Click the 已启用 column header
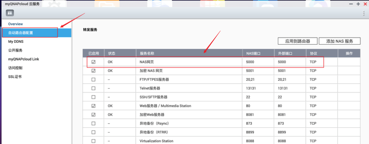The height and width of the screenshot is (144, 369). click(93, 53)
